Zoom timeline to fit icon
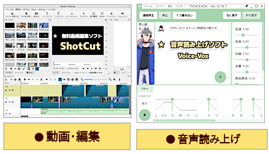This screenshot has height=154, width=269. (114, 80)
